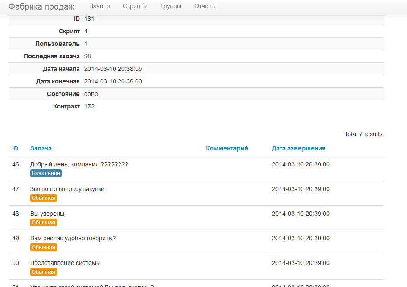
Task: Click the Обычная badge under Звоню по вопросу закупки
Action: (43, 198)
